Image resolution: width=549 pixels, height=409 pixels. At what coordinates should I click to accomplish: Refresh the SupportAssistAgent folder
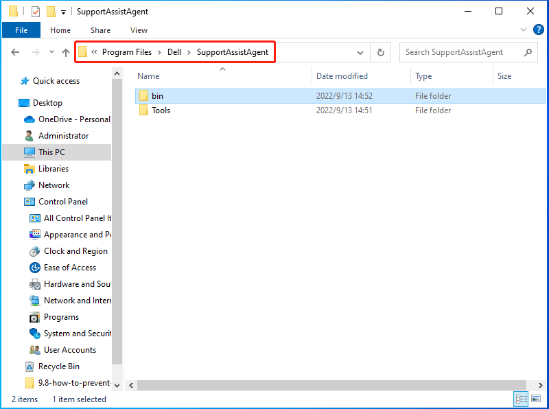pyautogui.click(x=381, y=53)
